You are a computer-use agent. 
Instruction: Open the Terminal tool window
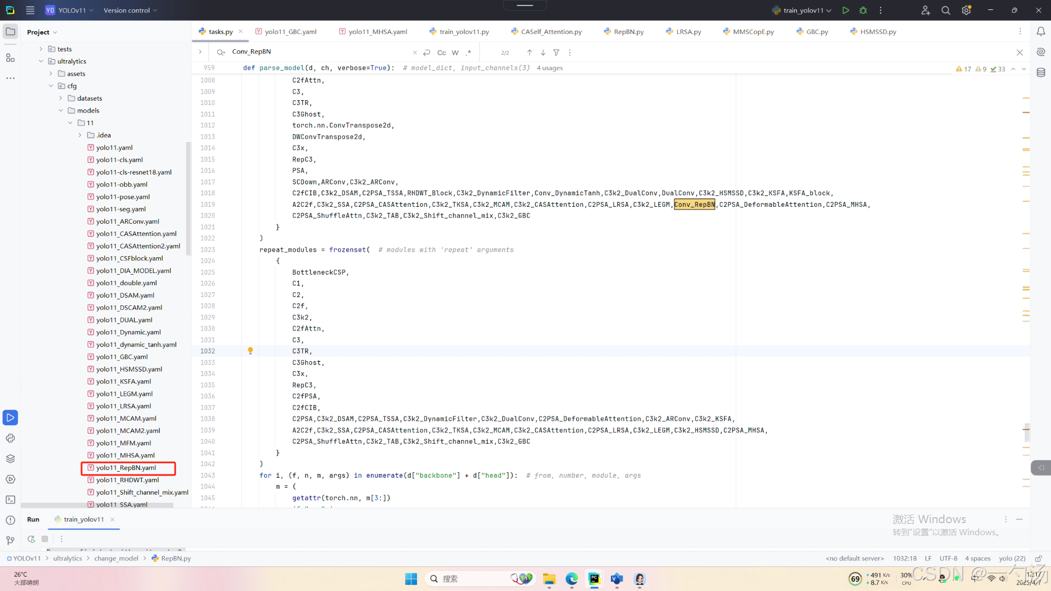(x=10, y=500)
